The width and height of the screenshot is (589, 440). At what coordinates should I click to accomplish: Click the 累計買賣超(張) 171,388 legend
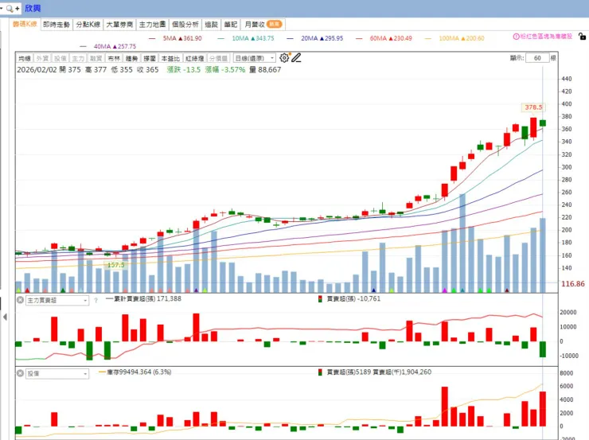(x=143, y=299)
